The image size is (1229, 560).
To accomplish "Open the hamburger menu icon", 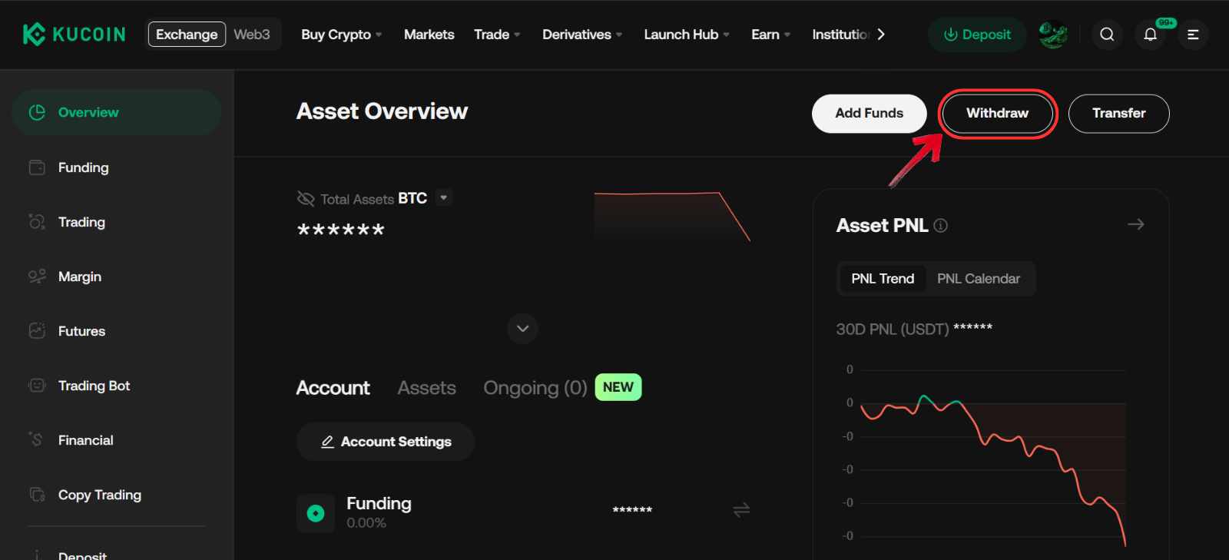I will [x=1193, y=35].
